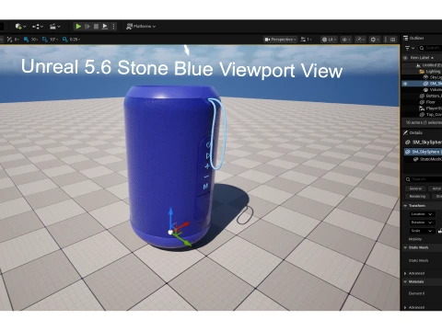Click the blue Z-axis gizmo arrow

pos(171,216)
